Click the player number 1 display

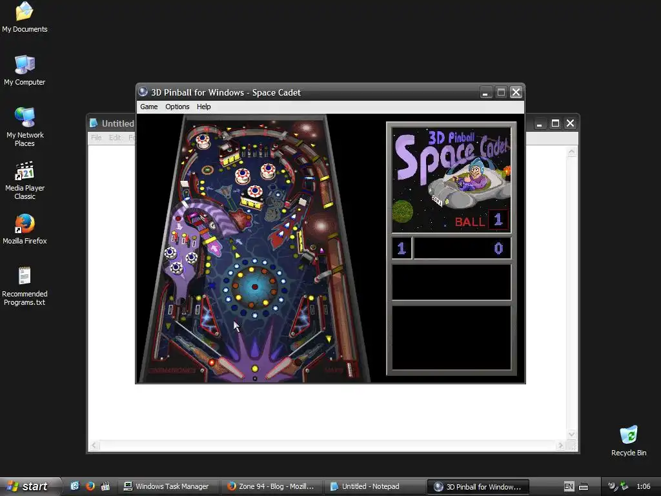click(x=402, y=248)
